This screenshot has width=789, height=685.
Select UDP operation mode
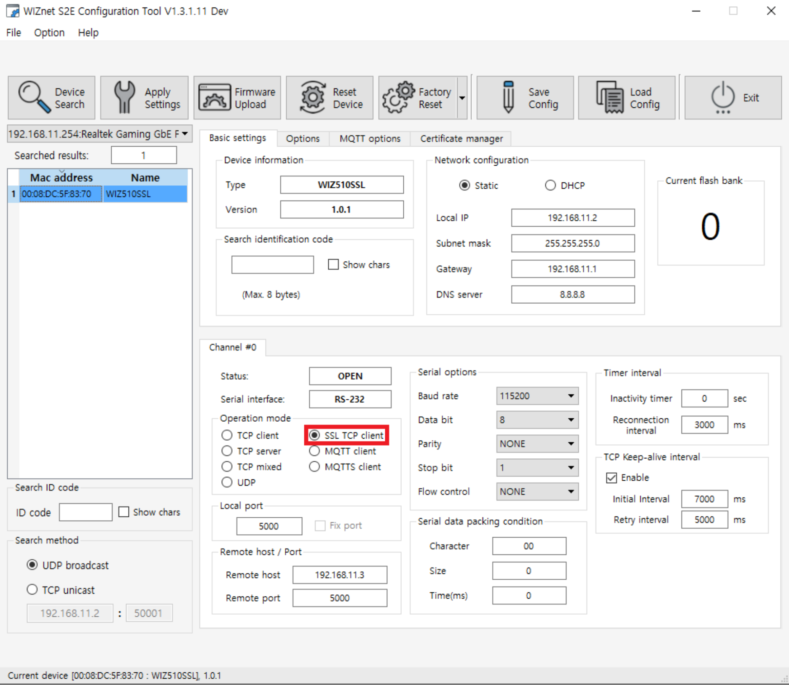[227, 482]
